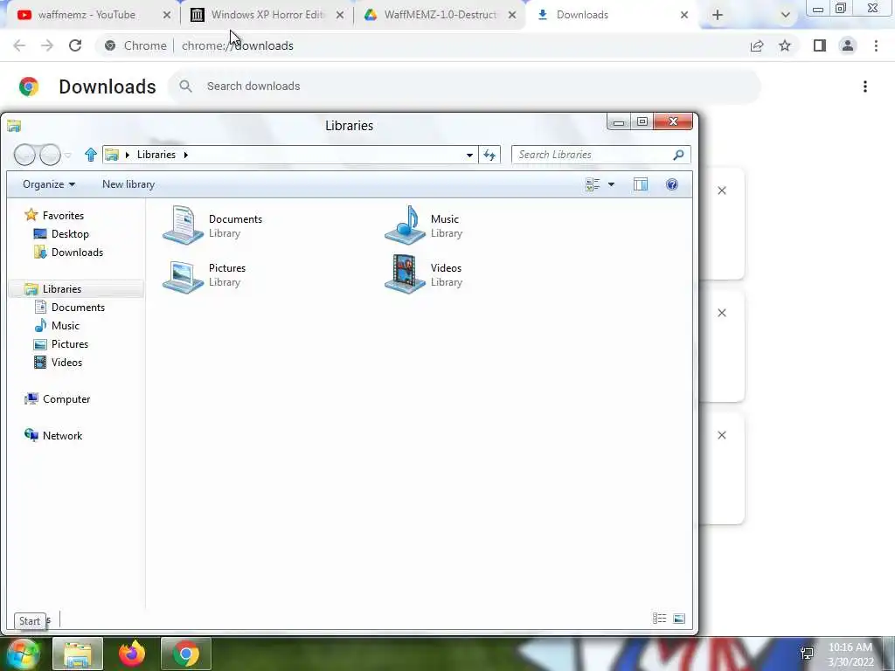Bookmark this page with star icon
The height and width of the screenshot is (671, 895).
[x=785, y=45]
